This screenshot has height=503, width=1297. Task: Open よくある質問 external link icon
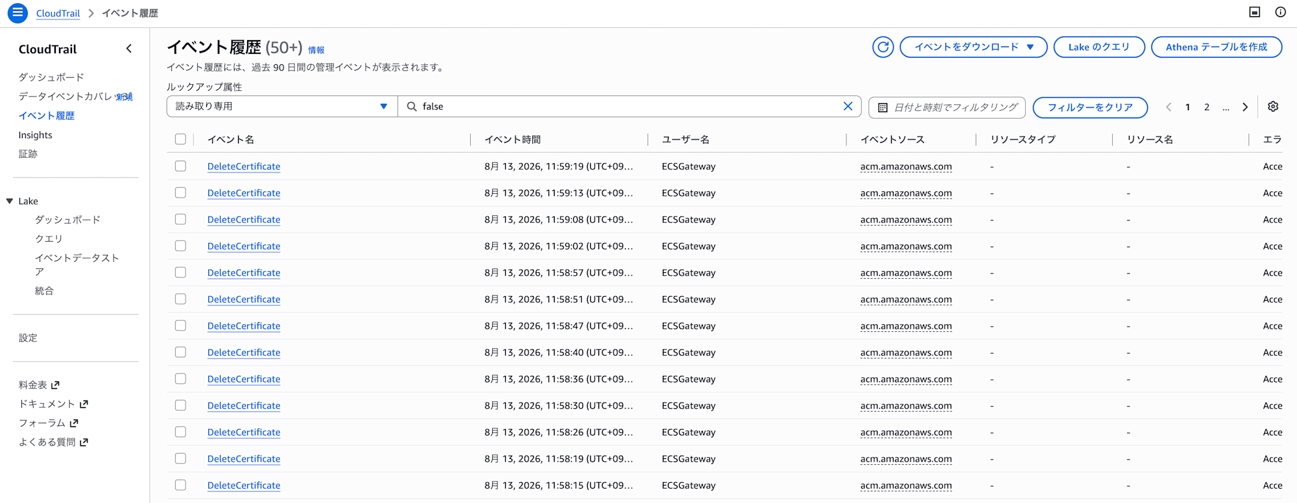click(84, 442)
